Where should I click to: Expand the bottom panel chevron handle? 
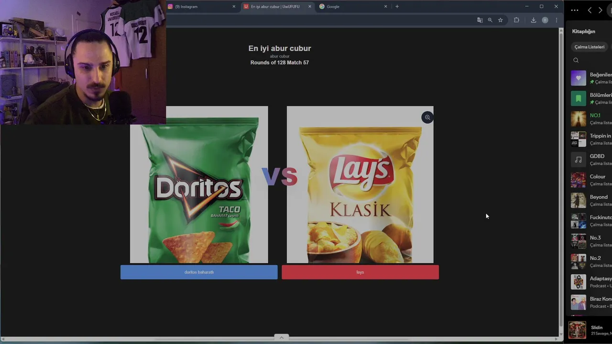282,337
